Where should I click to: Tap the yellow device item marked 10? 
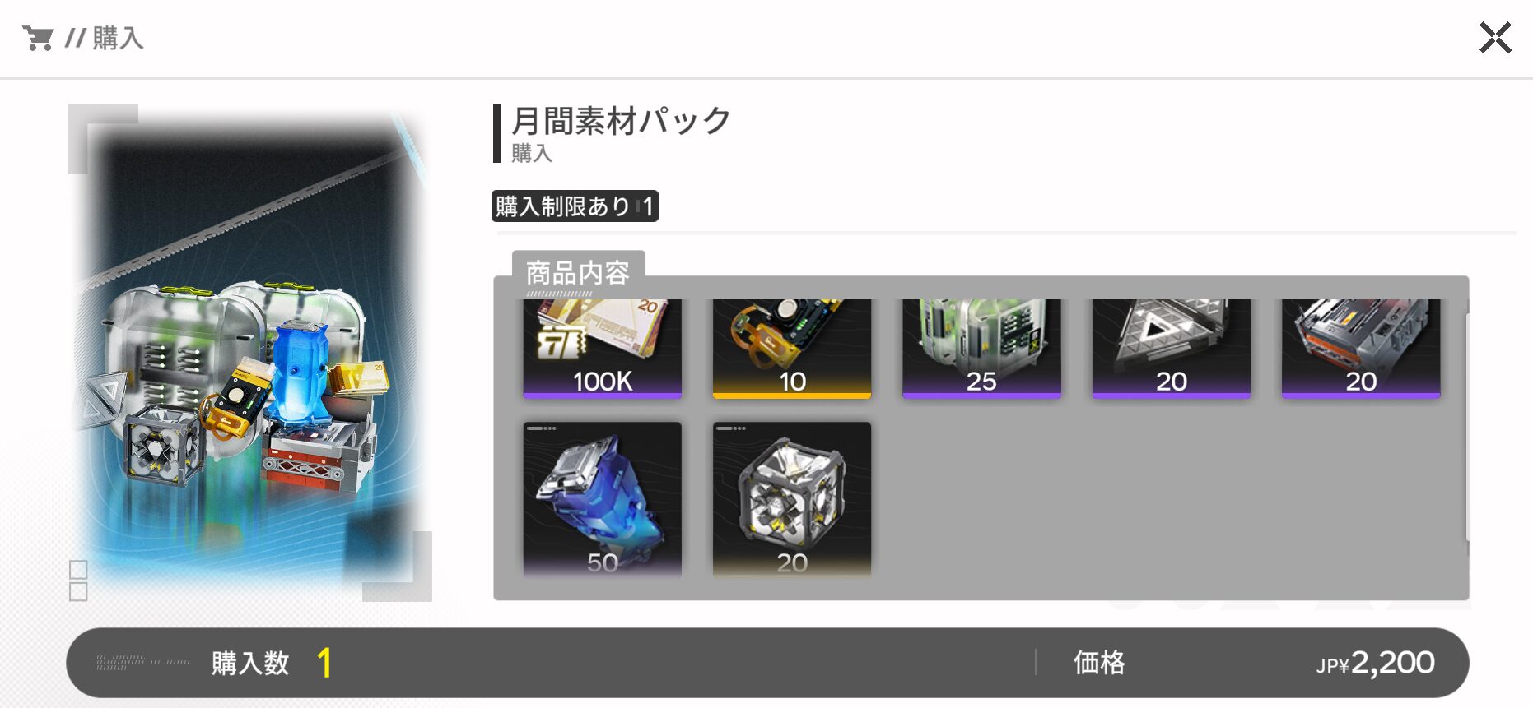coord(791,349)
